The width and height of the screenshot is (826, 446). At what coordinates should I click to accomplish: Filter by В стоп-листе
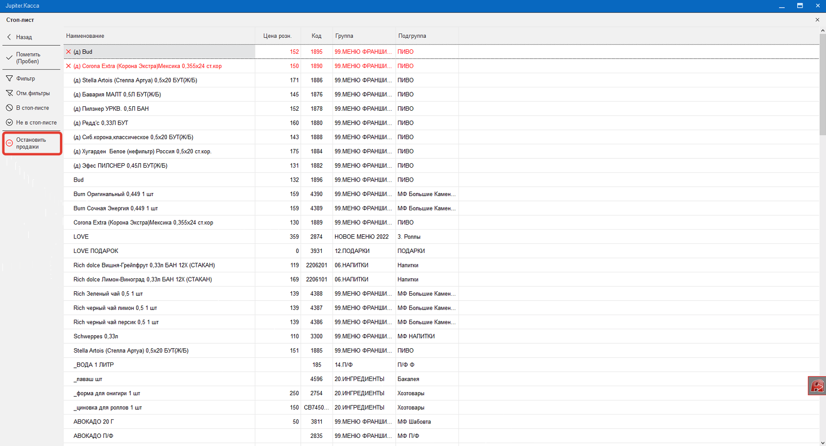pyautogui.click(x=32, y=108)
